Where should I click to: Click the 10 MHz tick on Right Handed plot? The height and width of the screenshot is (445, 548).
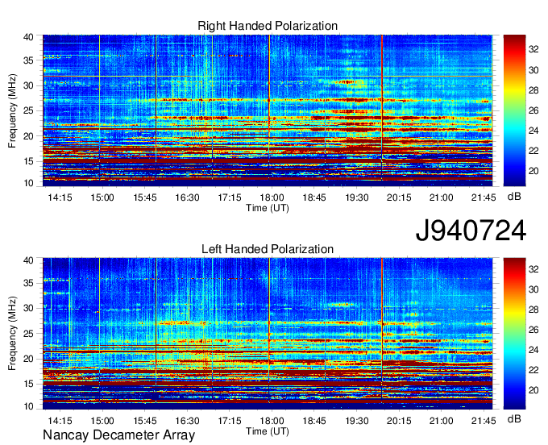coord(28,183)
